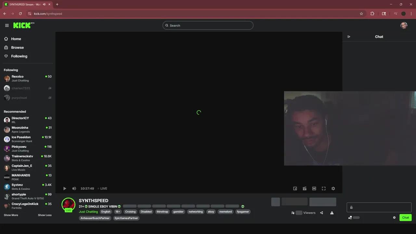Collapse recommended list with Show Less
This screenshot has width=416, height=234.
coord(45,215)
